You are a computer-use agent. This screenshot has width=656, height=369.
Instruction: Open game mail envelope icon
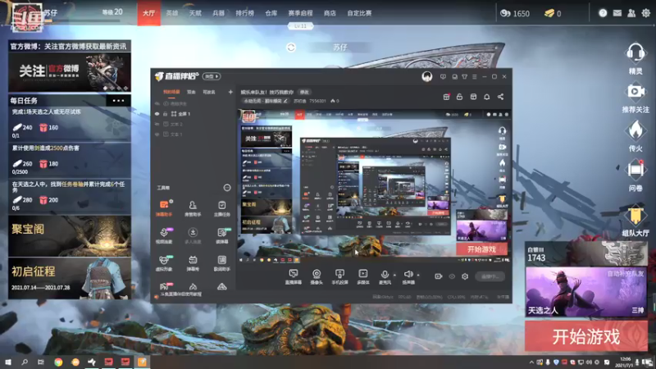pyautogui.click(x=617, y=13)
